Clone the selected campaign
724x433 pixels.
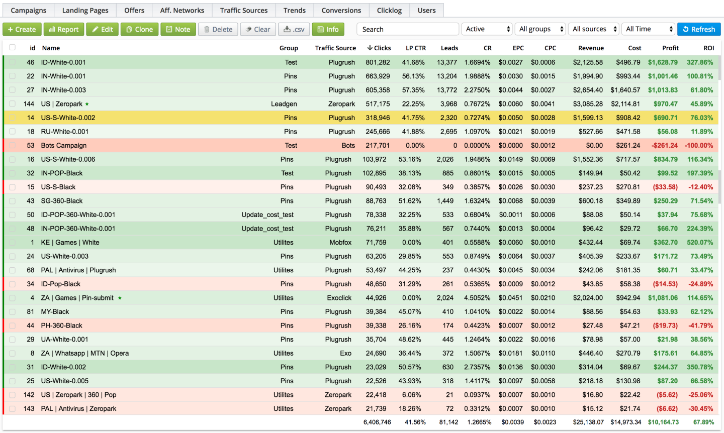pyautogui.click(x=139, y=30)
